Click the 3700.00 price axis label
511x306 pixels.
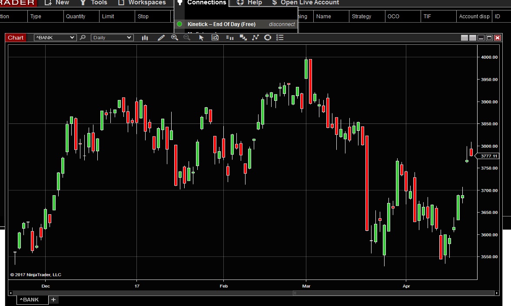coord(489,190)
